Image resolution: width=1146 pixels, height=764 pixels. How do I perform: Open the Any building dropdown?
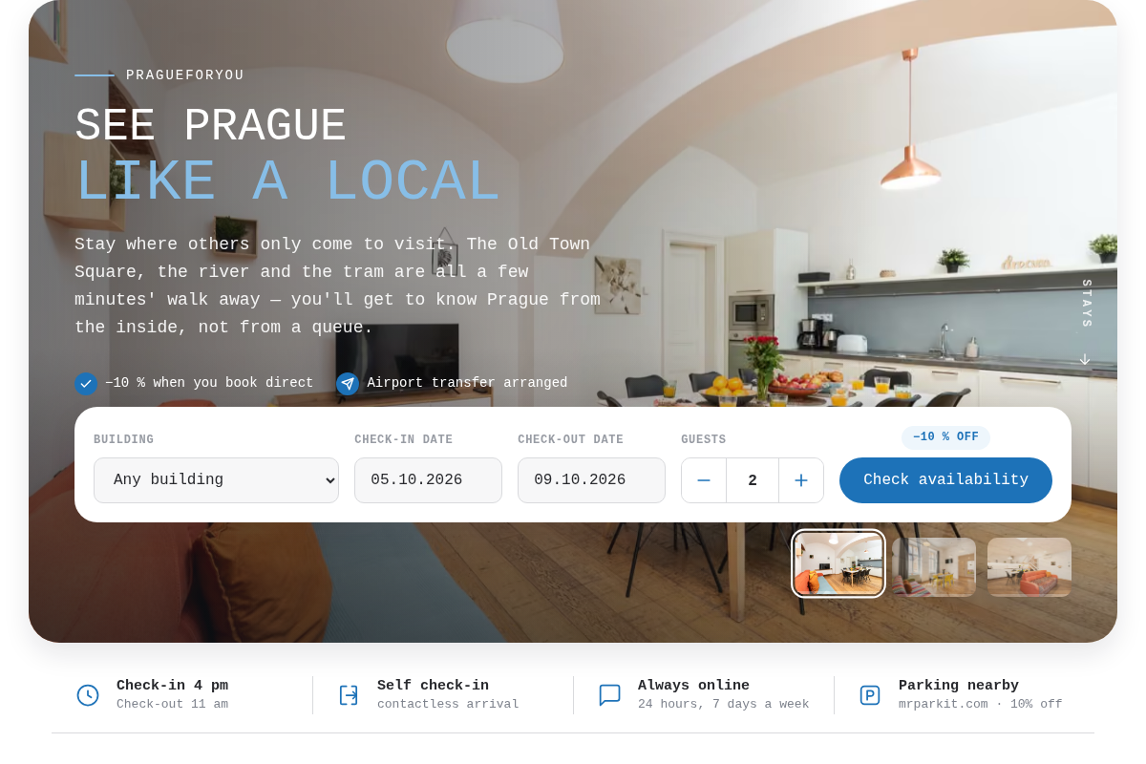click(216, 480)
